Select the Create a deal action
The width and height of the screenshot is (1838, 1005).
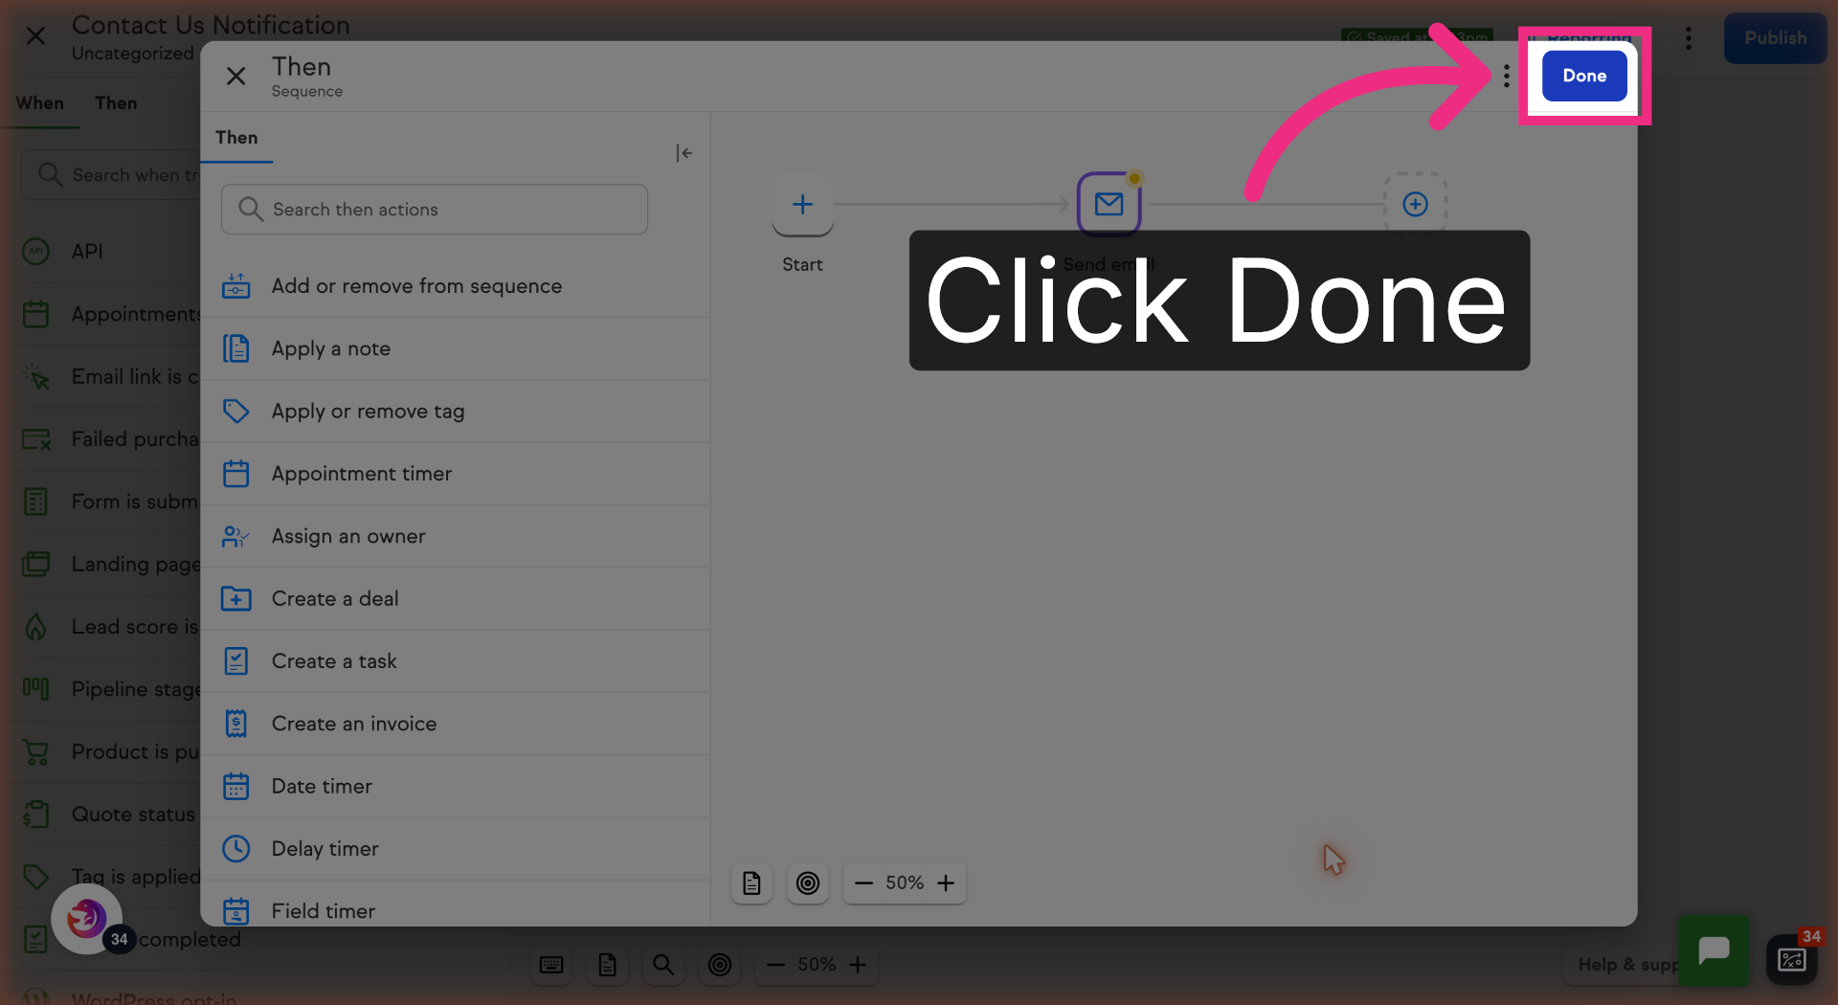(x=455, y=599)
